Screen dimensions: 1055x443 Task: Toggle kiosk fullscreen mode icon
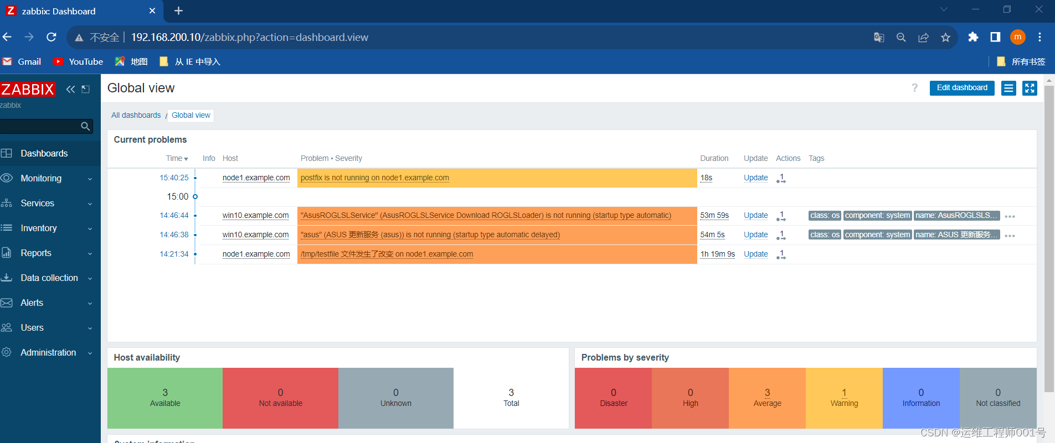coord(1030,88)
